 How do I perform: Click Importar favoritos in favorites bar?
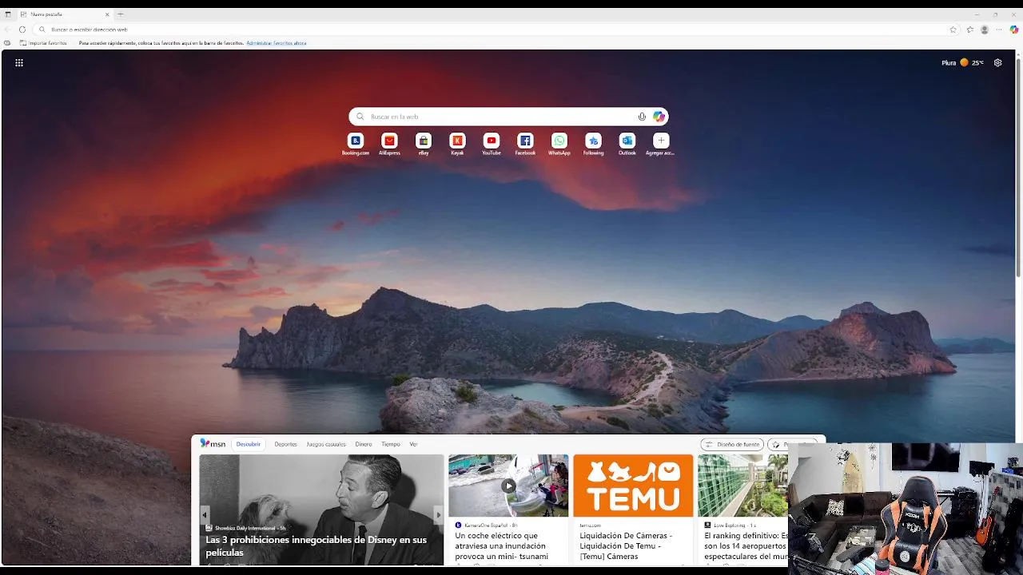[43, 43]
